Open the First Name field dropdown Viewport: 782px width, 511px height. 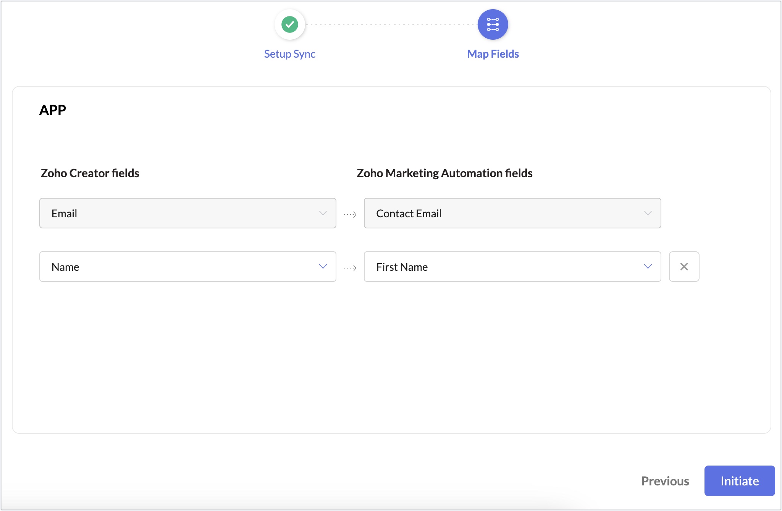512,267
